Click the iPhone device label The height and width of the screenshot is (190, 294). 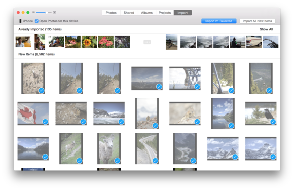pos(28,21)
